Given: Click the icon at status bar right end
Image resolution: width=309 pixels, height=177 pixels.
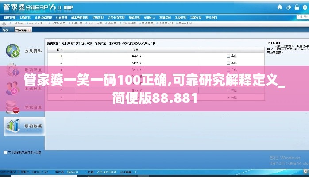Looking at the screenshot, I should [x=306, y=172].
